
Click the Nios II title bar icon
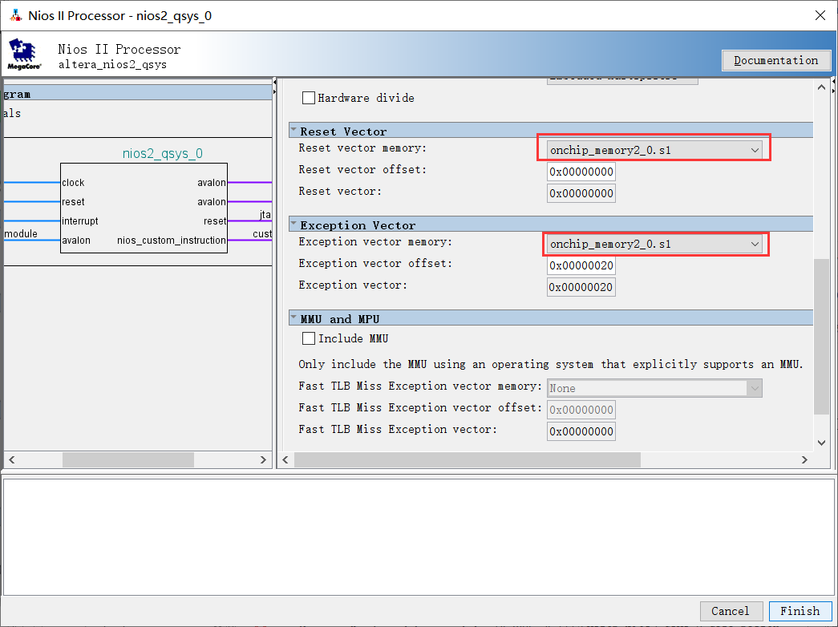(x=16, y=16)
